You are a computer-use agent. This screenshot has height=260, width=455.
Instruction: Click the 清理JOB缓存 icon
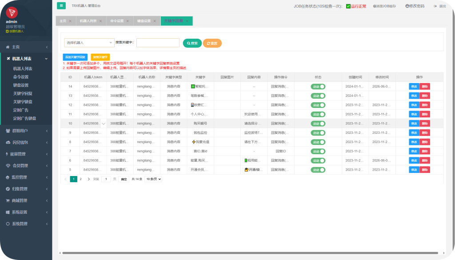374,6
